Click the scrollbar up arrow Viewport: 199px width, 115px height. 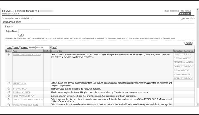197,10
